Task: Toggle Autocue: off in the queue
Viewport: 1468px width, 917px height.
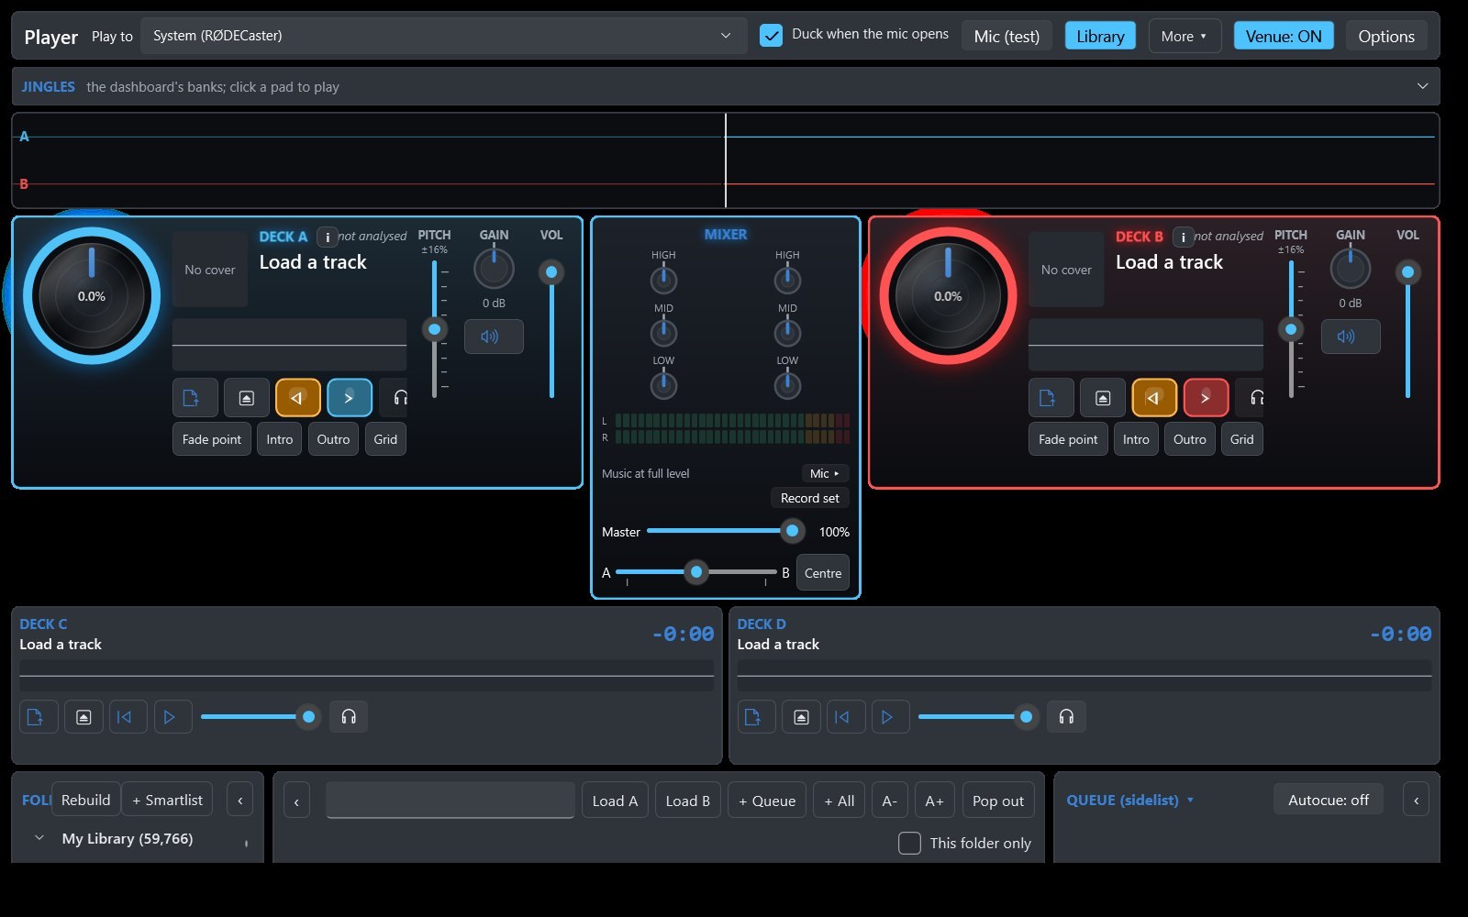Action: tap(1328, 800)
